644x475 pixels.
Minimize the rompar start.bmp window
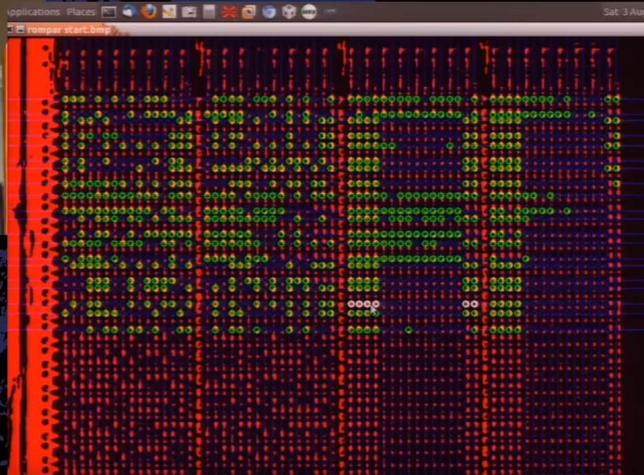(20, 30)
